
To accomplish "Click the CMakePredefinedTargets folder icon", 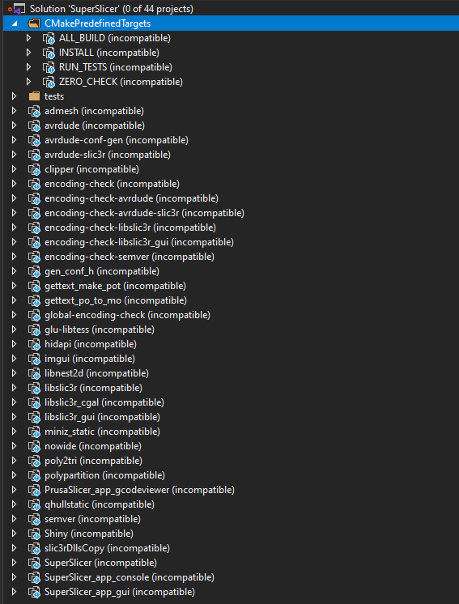I will pos(34,23).
